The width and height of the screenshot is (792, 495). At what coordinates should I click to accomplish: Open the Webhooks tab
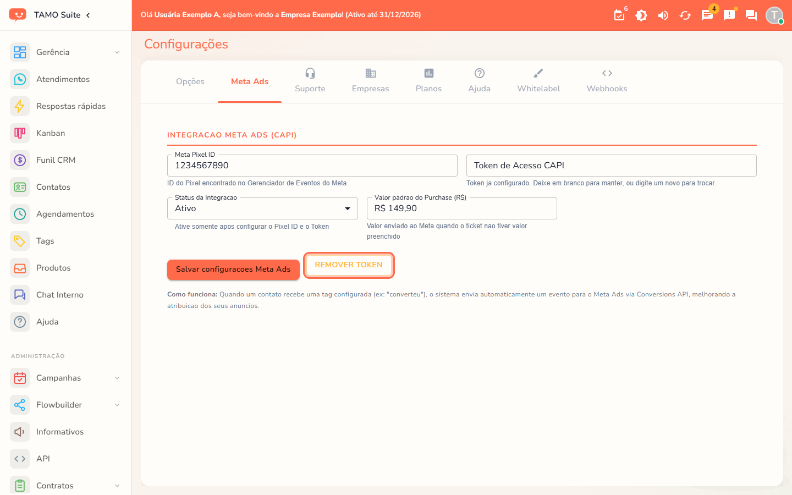tap(607, 81)
